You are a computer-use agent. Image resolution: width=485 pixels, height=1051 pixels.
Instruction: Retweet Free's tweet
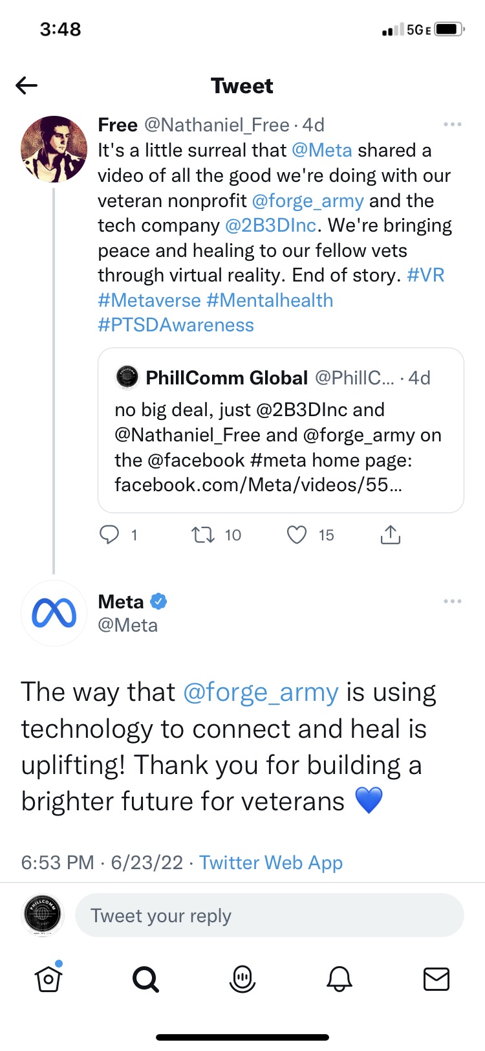click(203, 535)
